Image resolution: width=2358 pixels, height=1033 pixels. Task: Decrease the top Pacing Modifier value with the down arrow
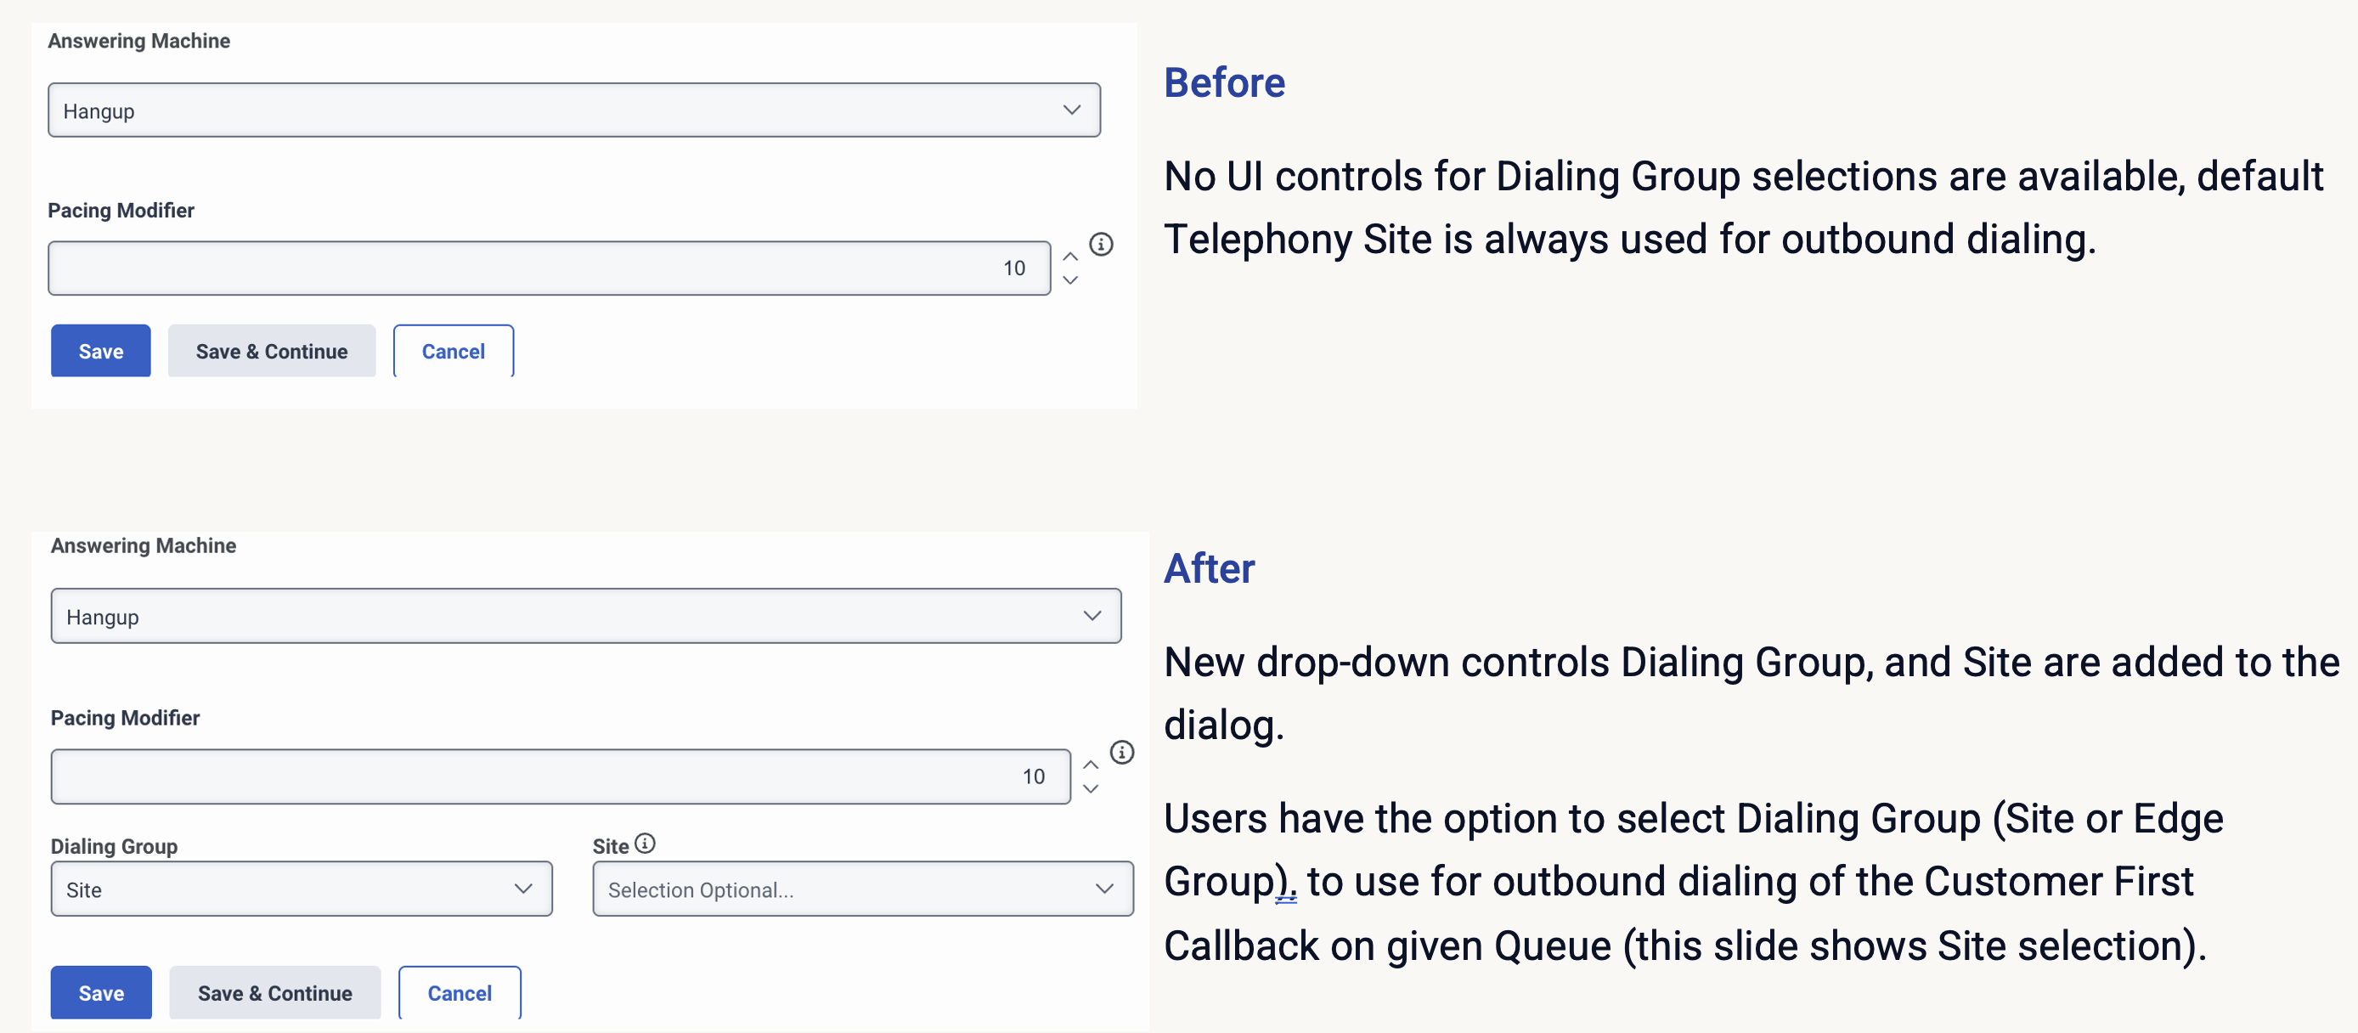tap(1070, 280)
